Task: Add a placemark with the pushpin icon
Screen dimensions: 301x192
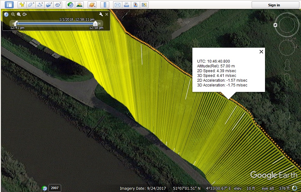Action: pos(22,5)
